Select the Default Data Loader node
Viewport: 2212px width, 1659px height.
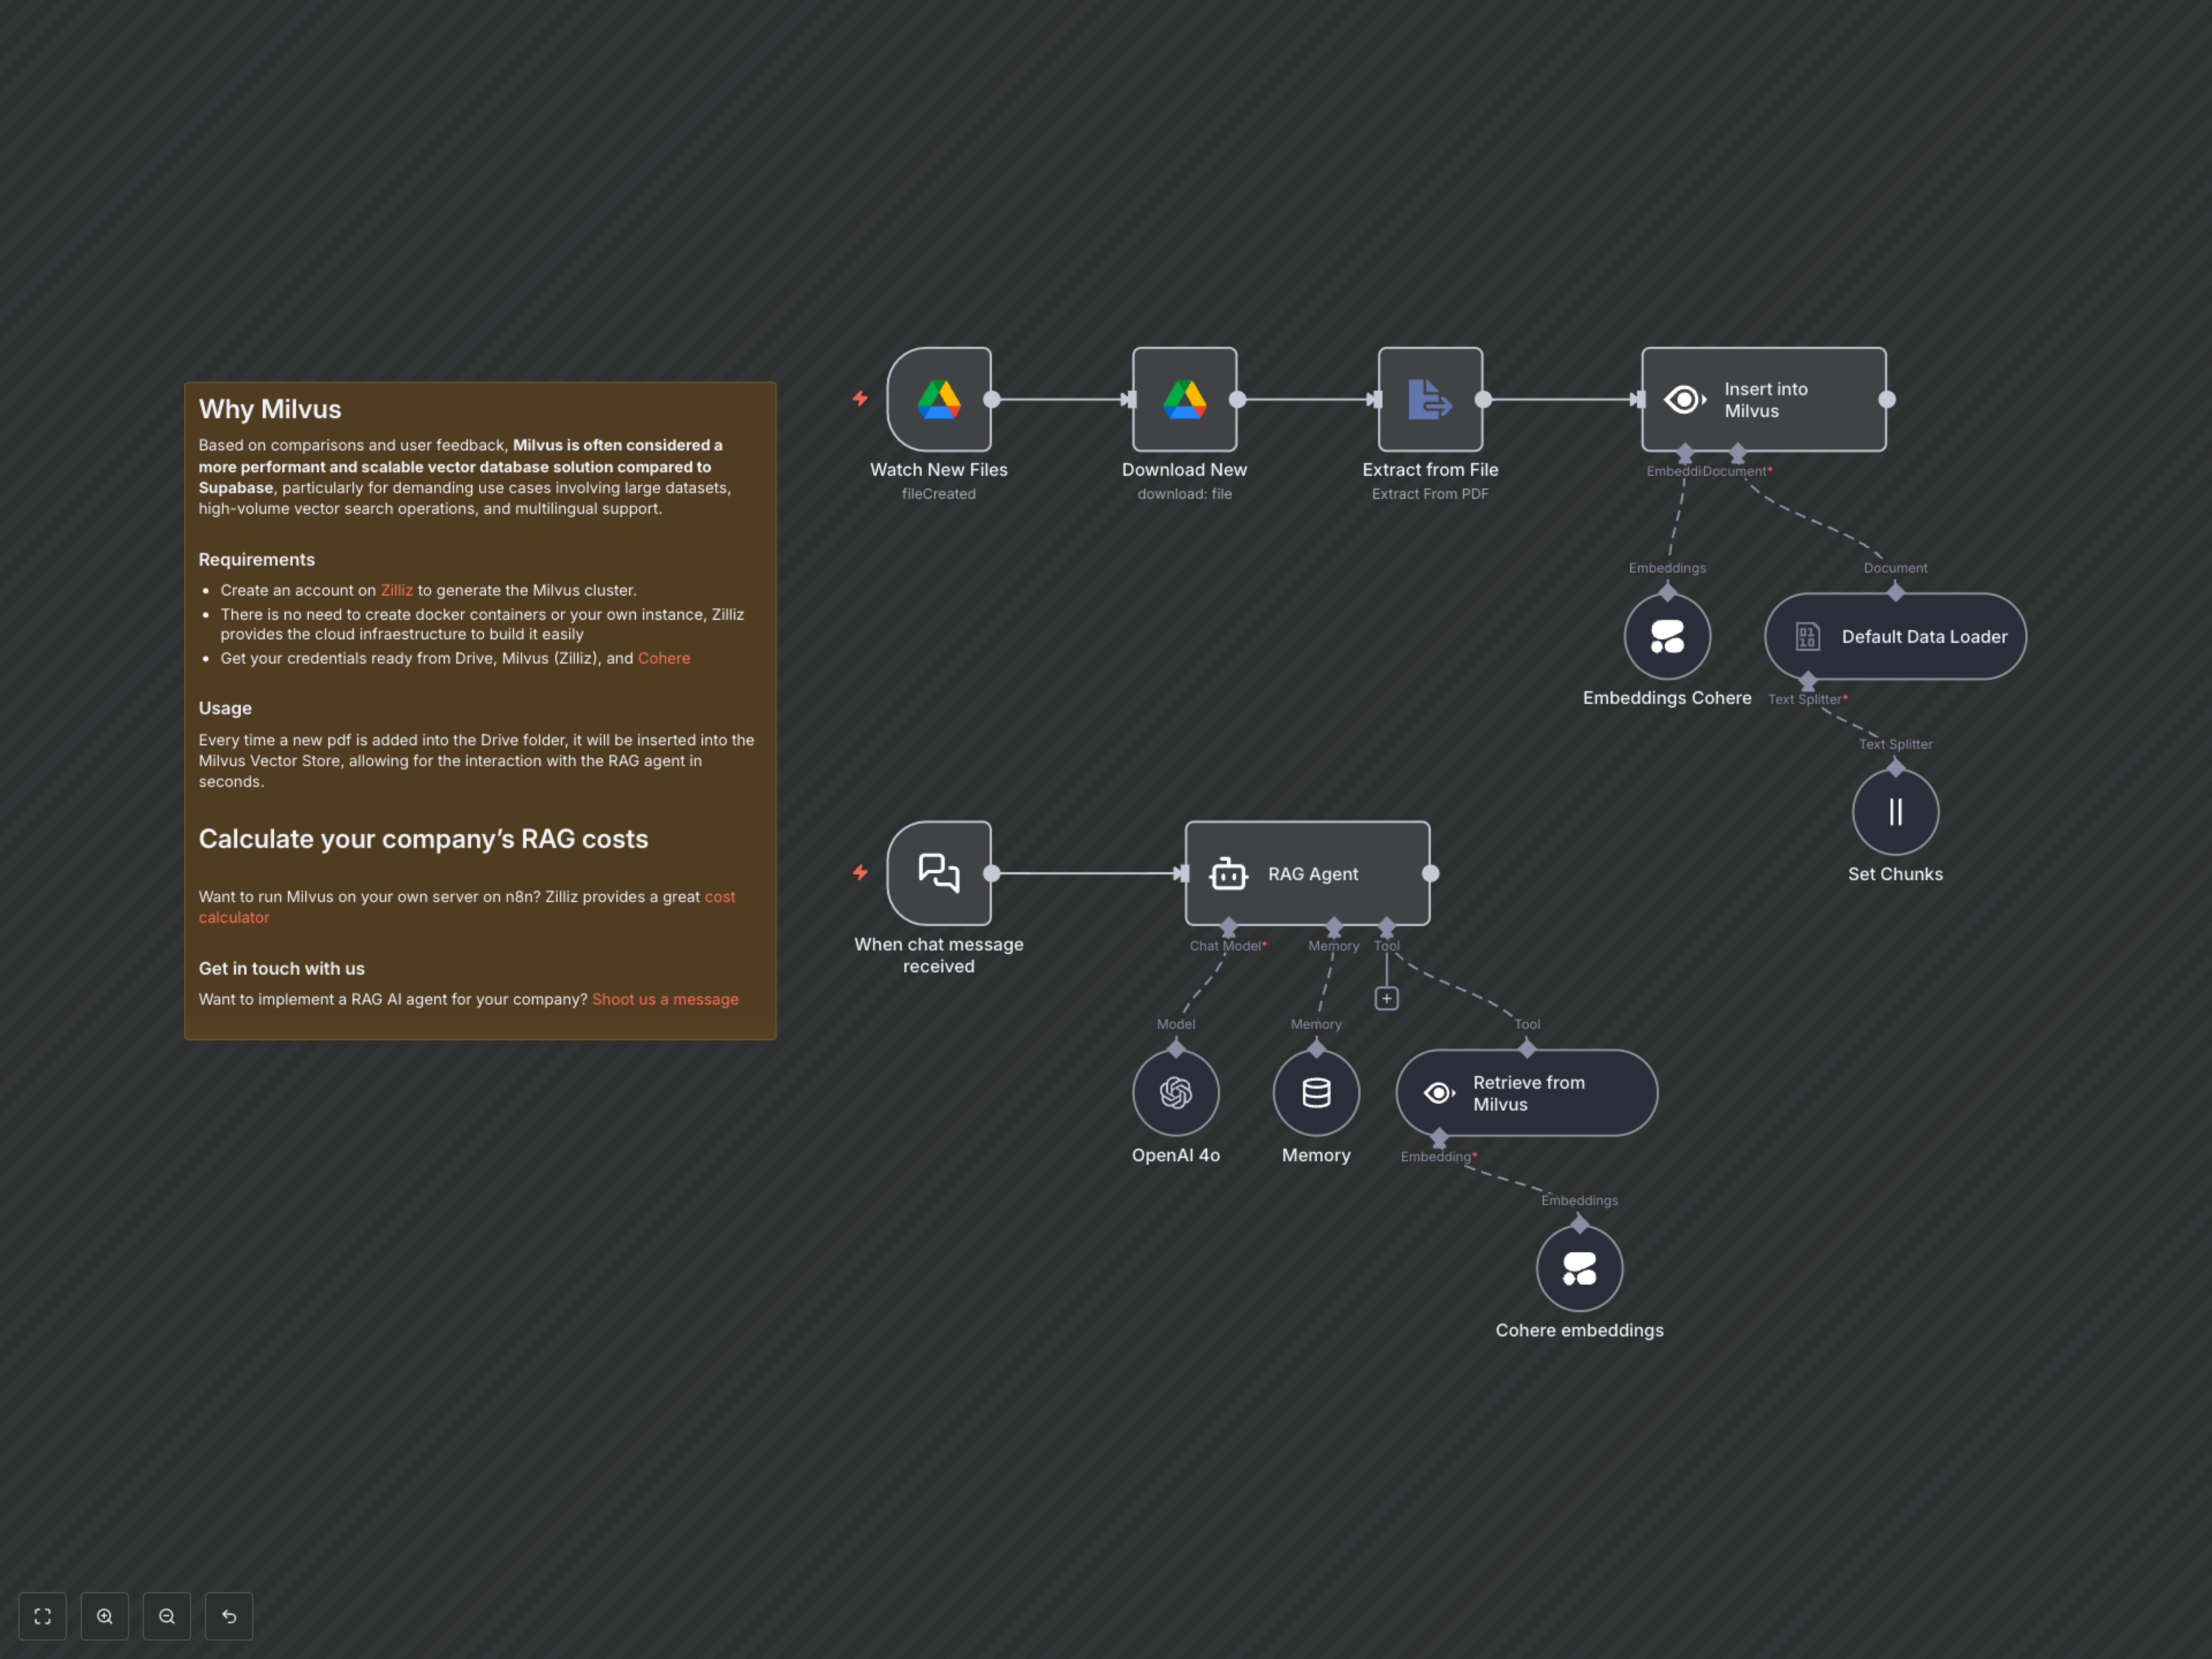tap(1895, 636)
